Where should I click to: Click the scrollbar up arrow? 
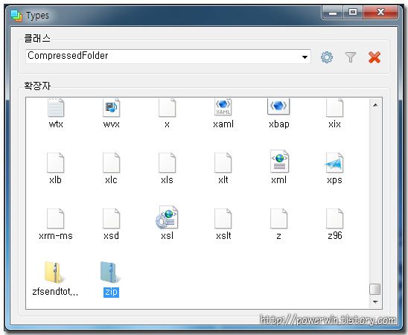pyautogui.click(x=375, y=105)
